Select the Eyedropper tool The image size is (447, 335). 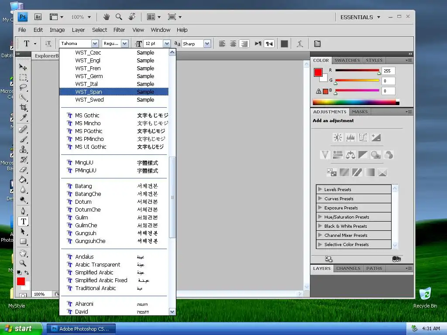(x=23, y=118)
